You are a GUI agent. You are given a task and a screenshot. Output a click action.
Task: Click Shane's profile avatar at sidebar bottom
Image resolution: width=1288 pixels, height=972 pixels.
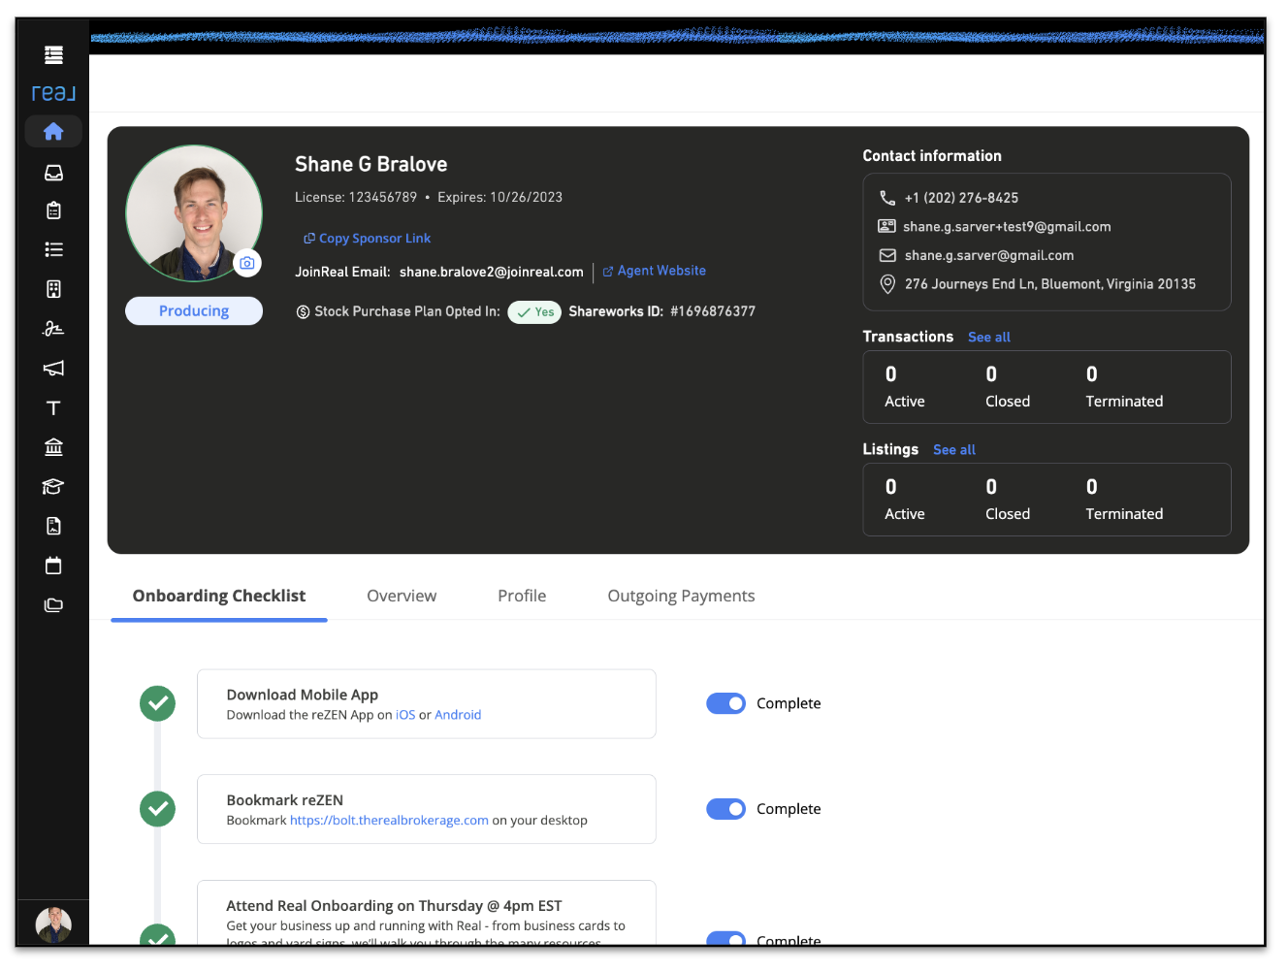point(53,924)
